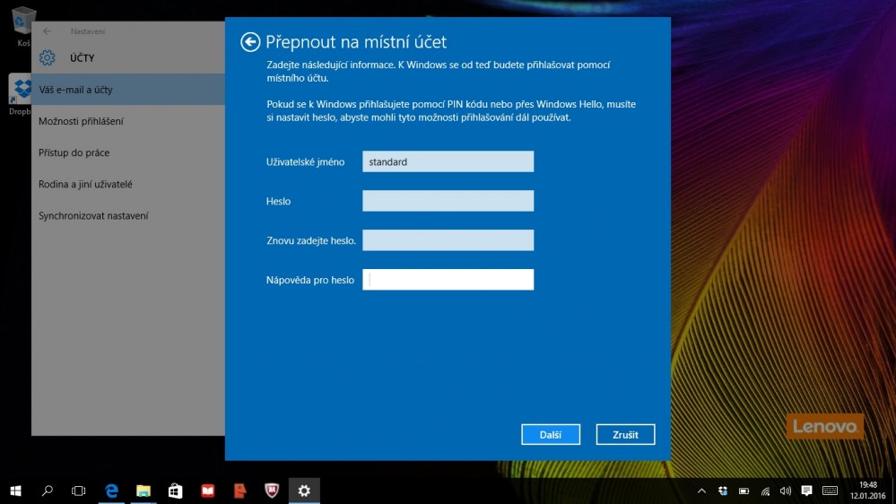
Task: Launch the Windows Store from the taskbar
Action: pyautogui.click(x=176, y=491)
